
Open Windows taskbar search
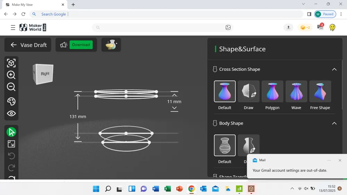[x=108, y=189]
